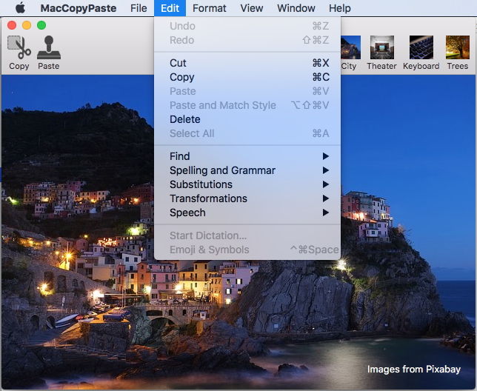Open the View menu
The image size is (477, 391).
click(252, 8)
